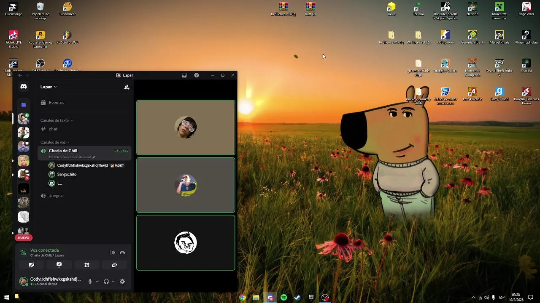Open the soundboard button
The height and width of the screenshot is (303, 540).
pyautogui.click(x=114, y=265)
